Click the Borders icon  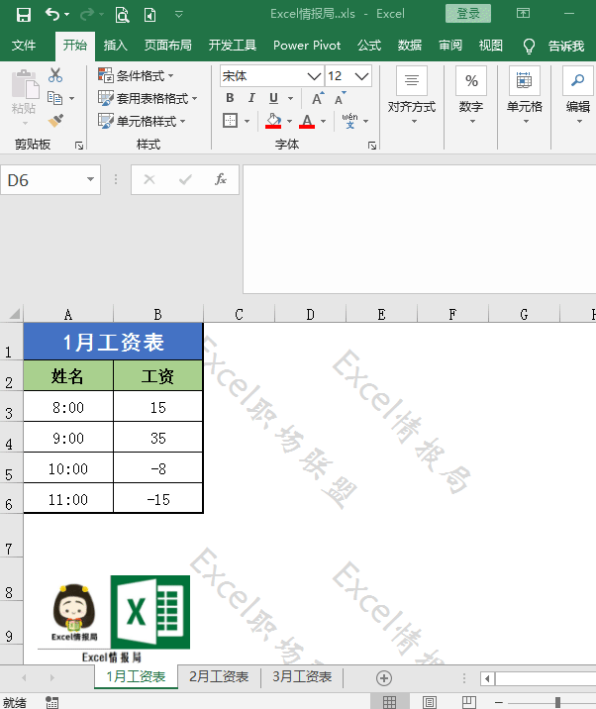coord(230,121)
